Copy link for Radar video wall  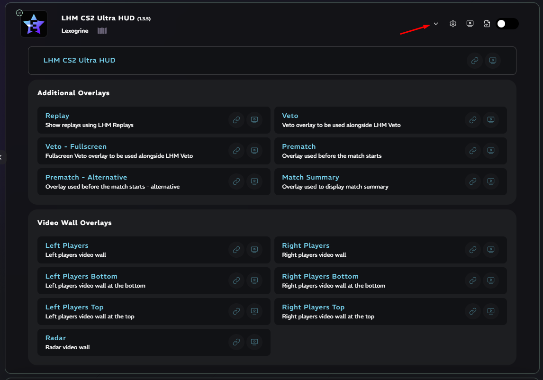(x=236, y=342)
